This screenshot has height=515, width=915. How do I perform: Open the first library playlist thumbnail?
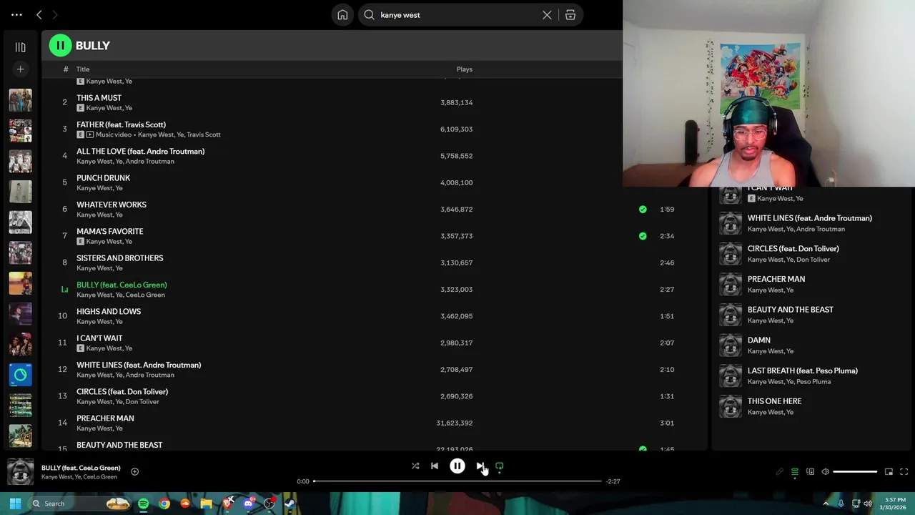tap(20, 100)
